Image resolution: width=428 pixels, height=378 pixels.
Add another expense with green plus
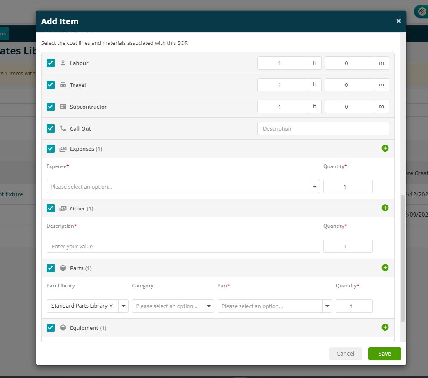[385, 148]
